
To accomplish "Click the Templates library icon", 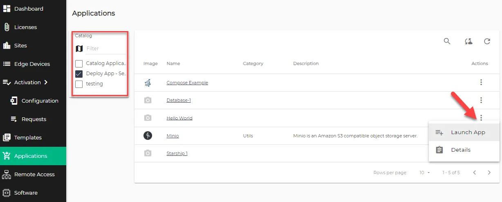I will [7, 137].
